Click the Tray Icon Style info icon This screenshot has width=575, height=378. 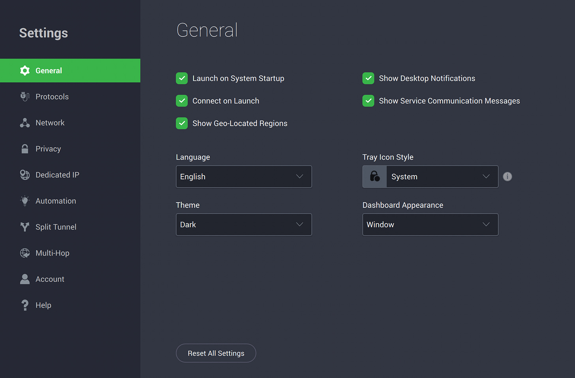(507, 177)
